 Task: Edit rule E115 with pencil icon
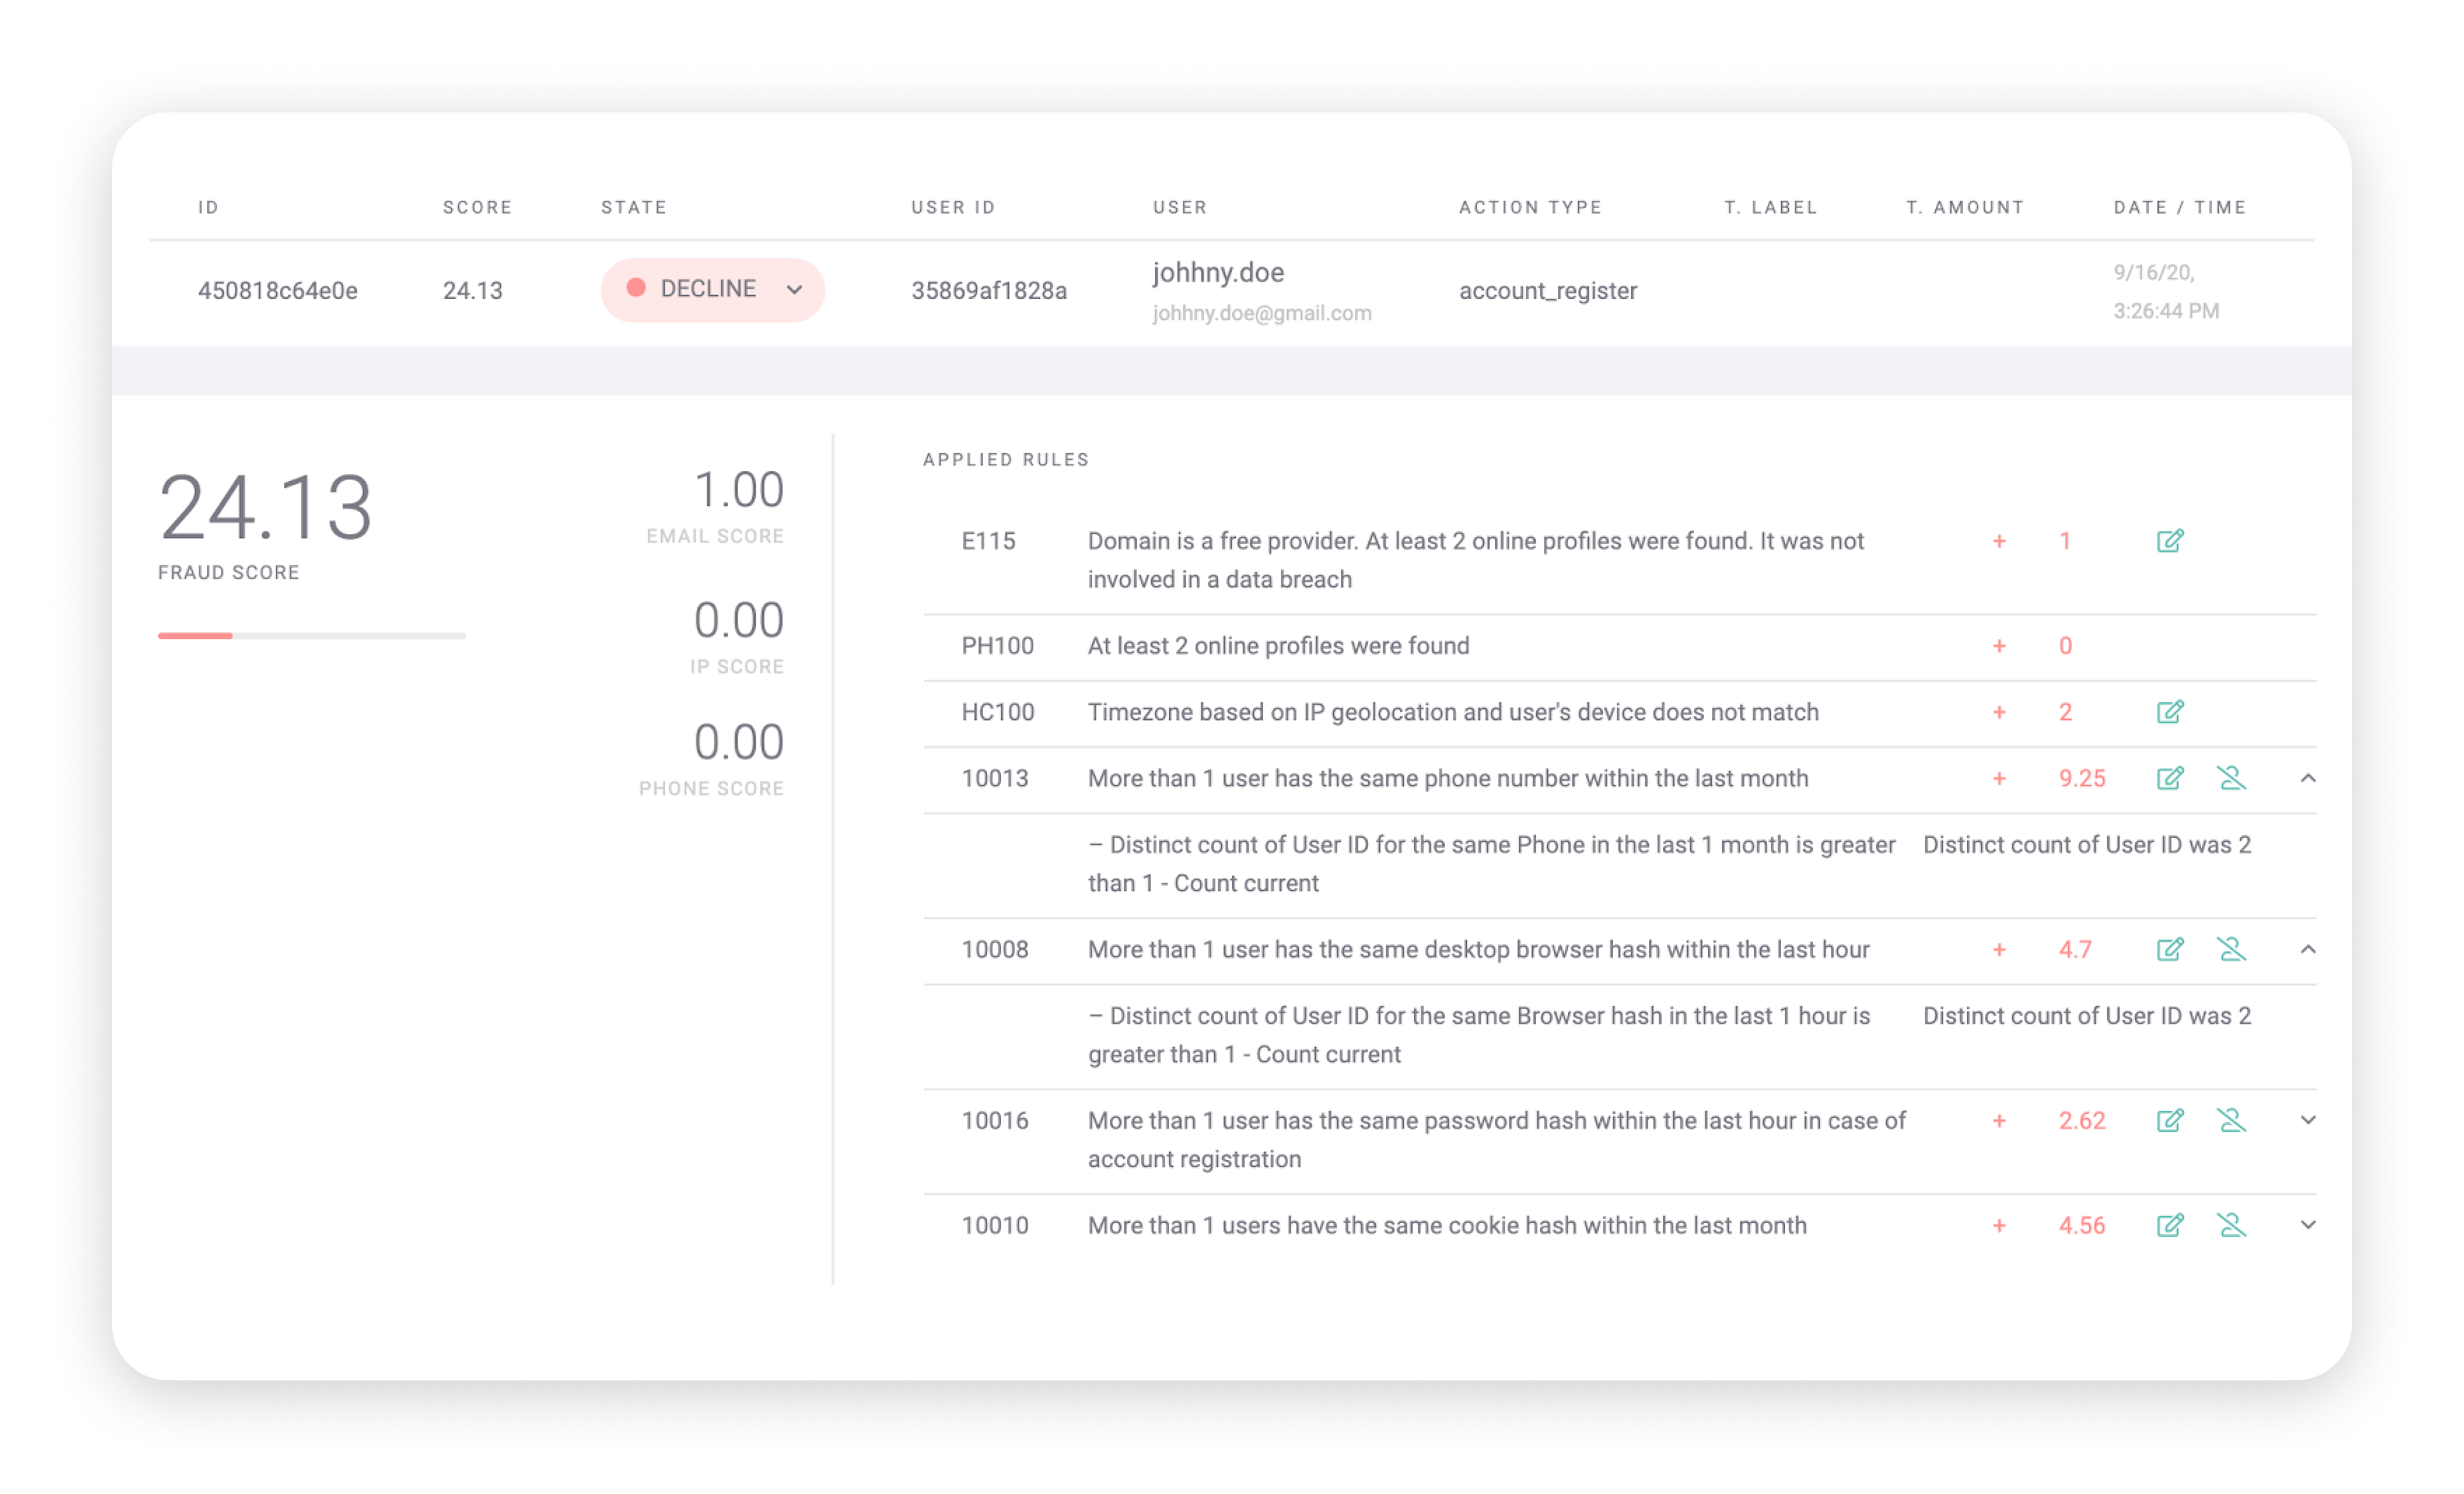pos(2169,541)
